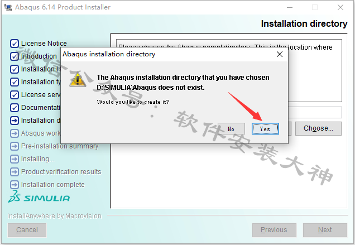Click the installation path text field
This screenshot has height=245, width=355.
click(315, 113)
